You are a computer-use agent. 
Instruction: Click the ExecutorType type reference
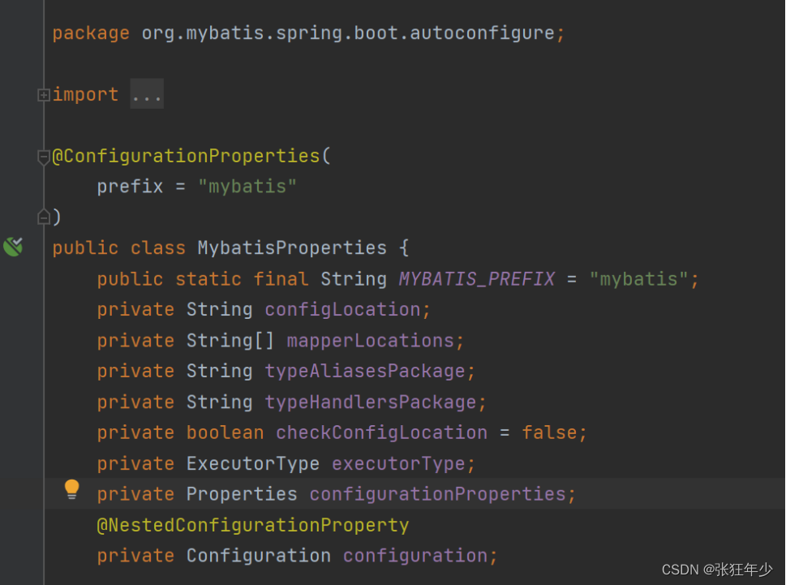click(x=252, y=463)
